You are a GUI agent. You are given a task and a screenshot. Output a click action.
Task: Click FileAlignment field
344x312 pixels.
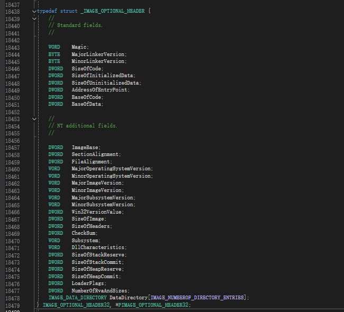[90, 162]
